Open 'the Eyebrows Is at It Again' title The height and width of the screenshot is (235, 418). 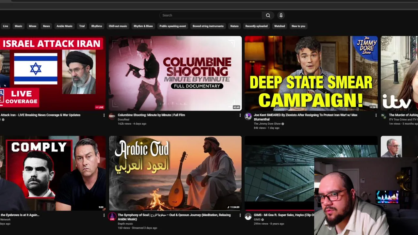tap(20, 215)
